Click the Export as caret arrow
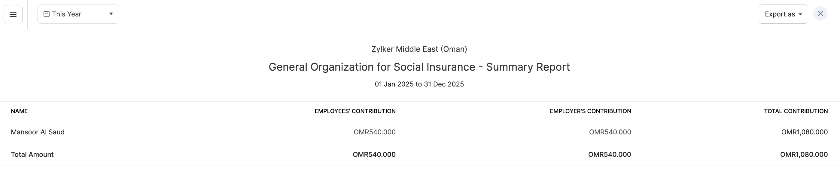The height and width of the screenshot is (173, 840). pyautogui.click(x=800, y=15)
